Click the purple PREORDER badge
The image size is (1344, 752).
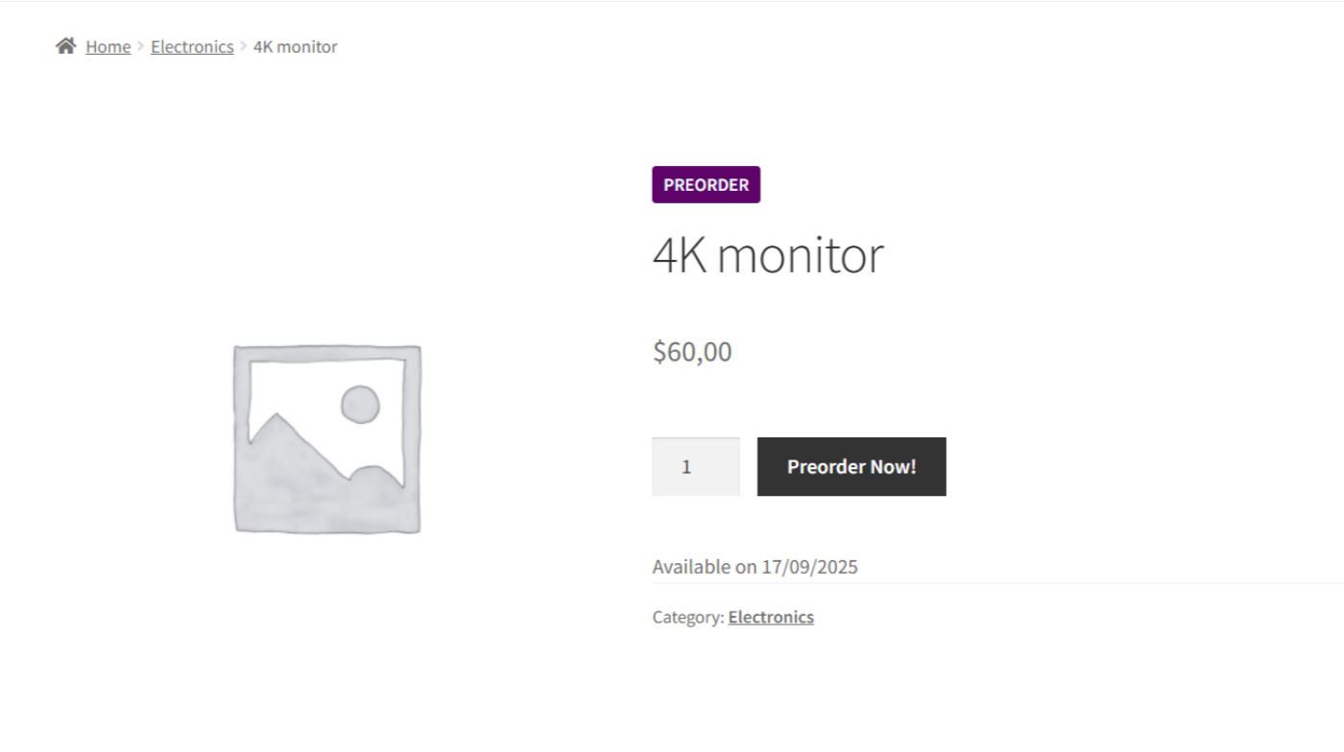coord(707,184)
